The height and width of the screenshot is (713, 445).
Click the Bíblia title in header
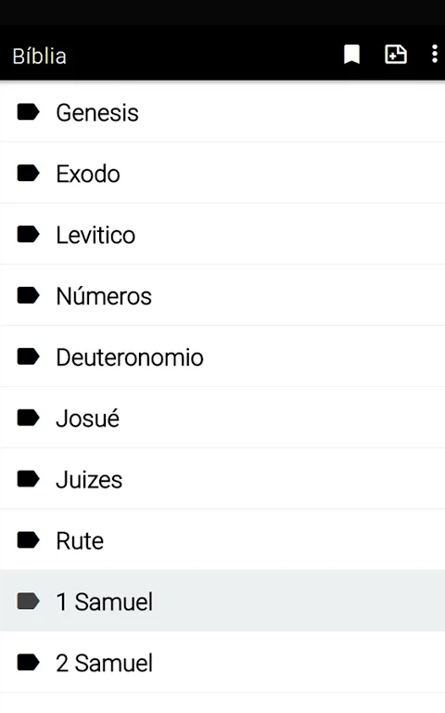point(40,56)
